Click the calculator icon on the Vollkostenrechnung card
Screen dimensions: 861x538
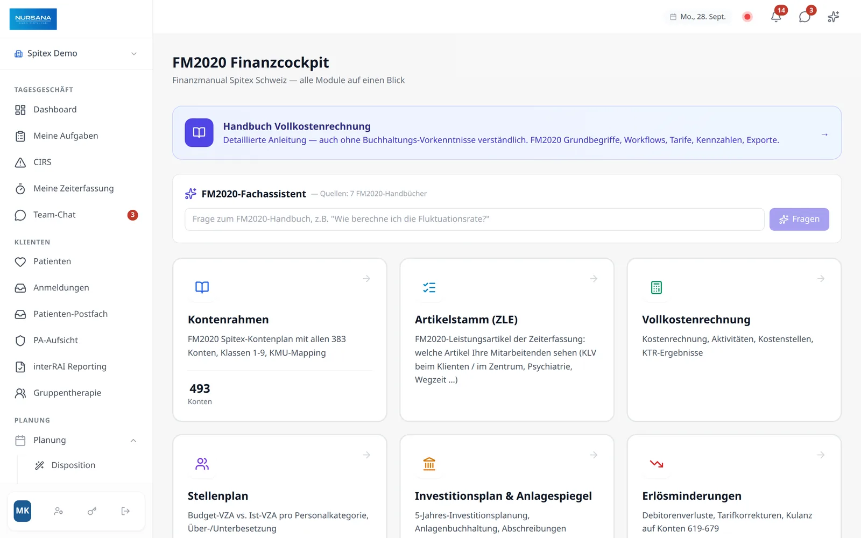[657, 287]
